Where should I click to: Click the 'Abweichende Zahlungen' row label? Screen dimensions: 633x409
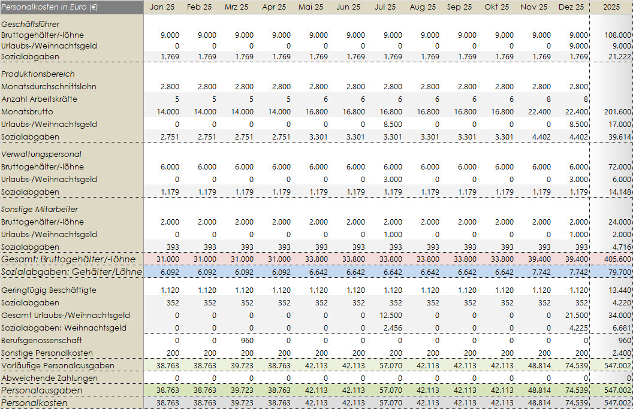(49, 377)
